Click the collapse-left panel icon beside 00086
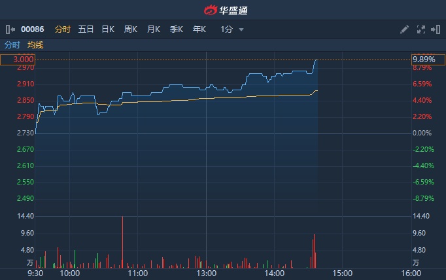This screenshot has width=446, height=280. pyautogui.click(x=9, y=29)
